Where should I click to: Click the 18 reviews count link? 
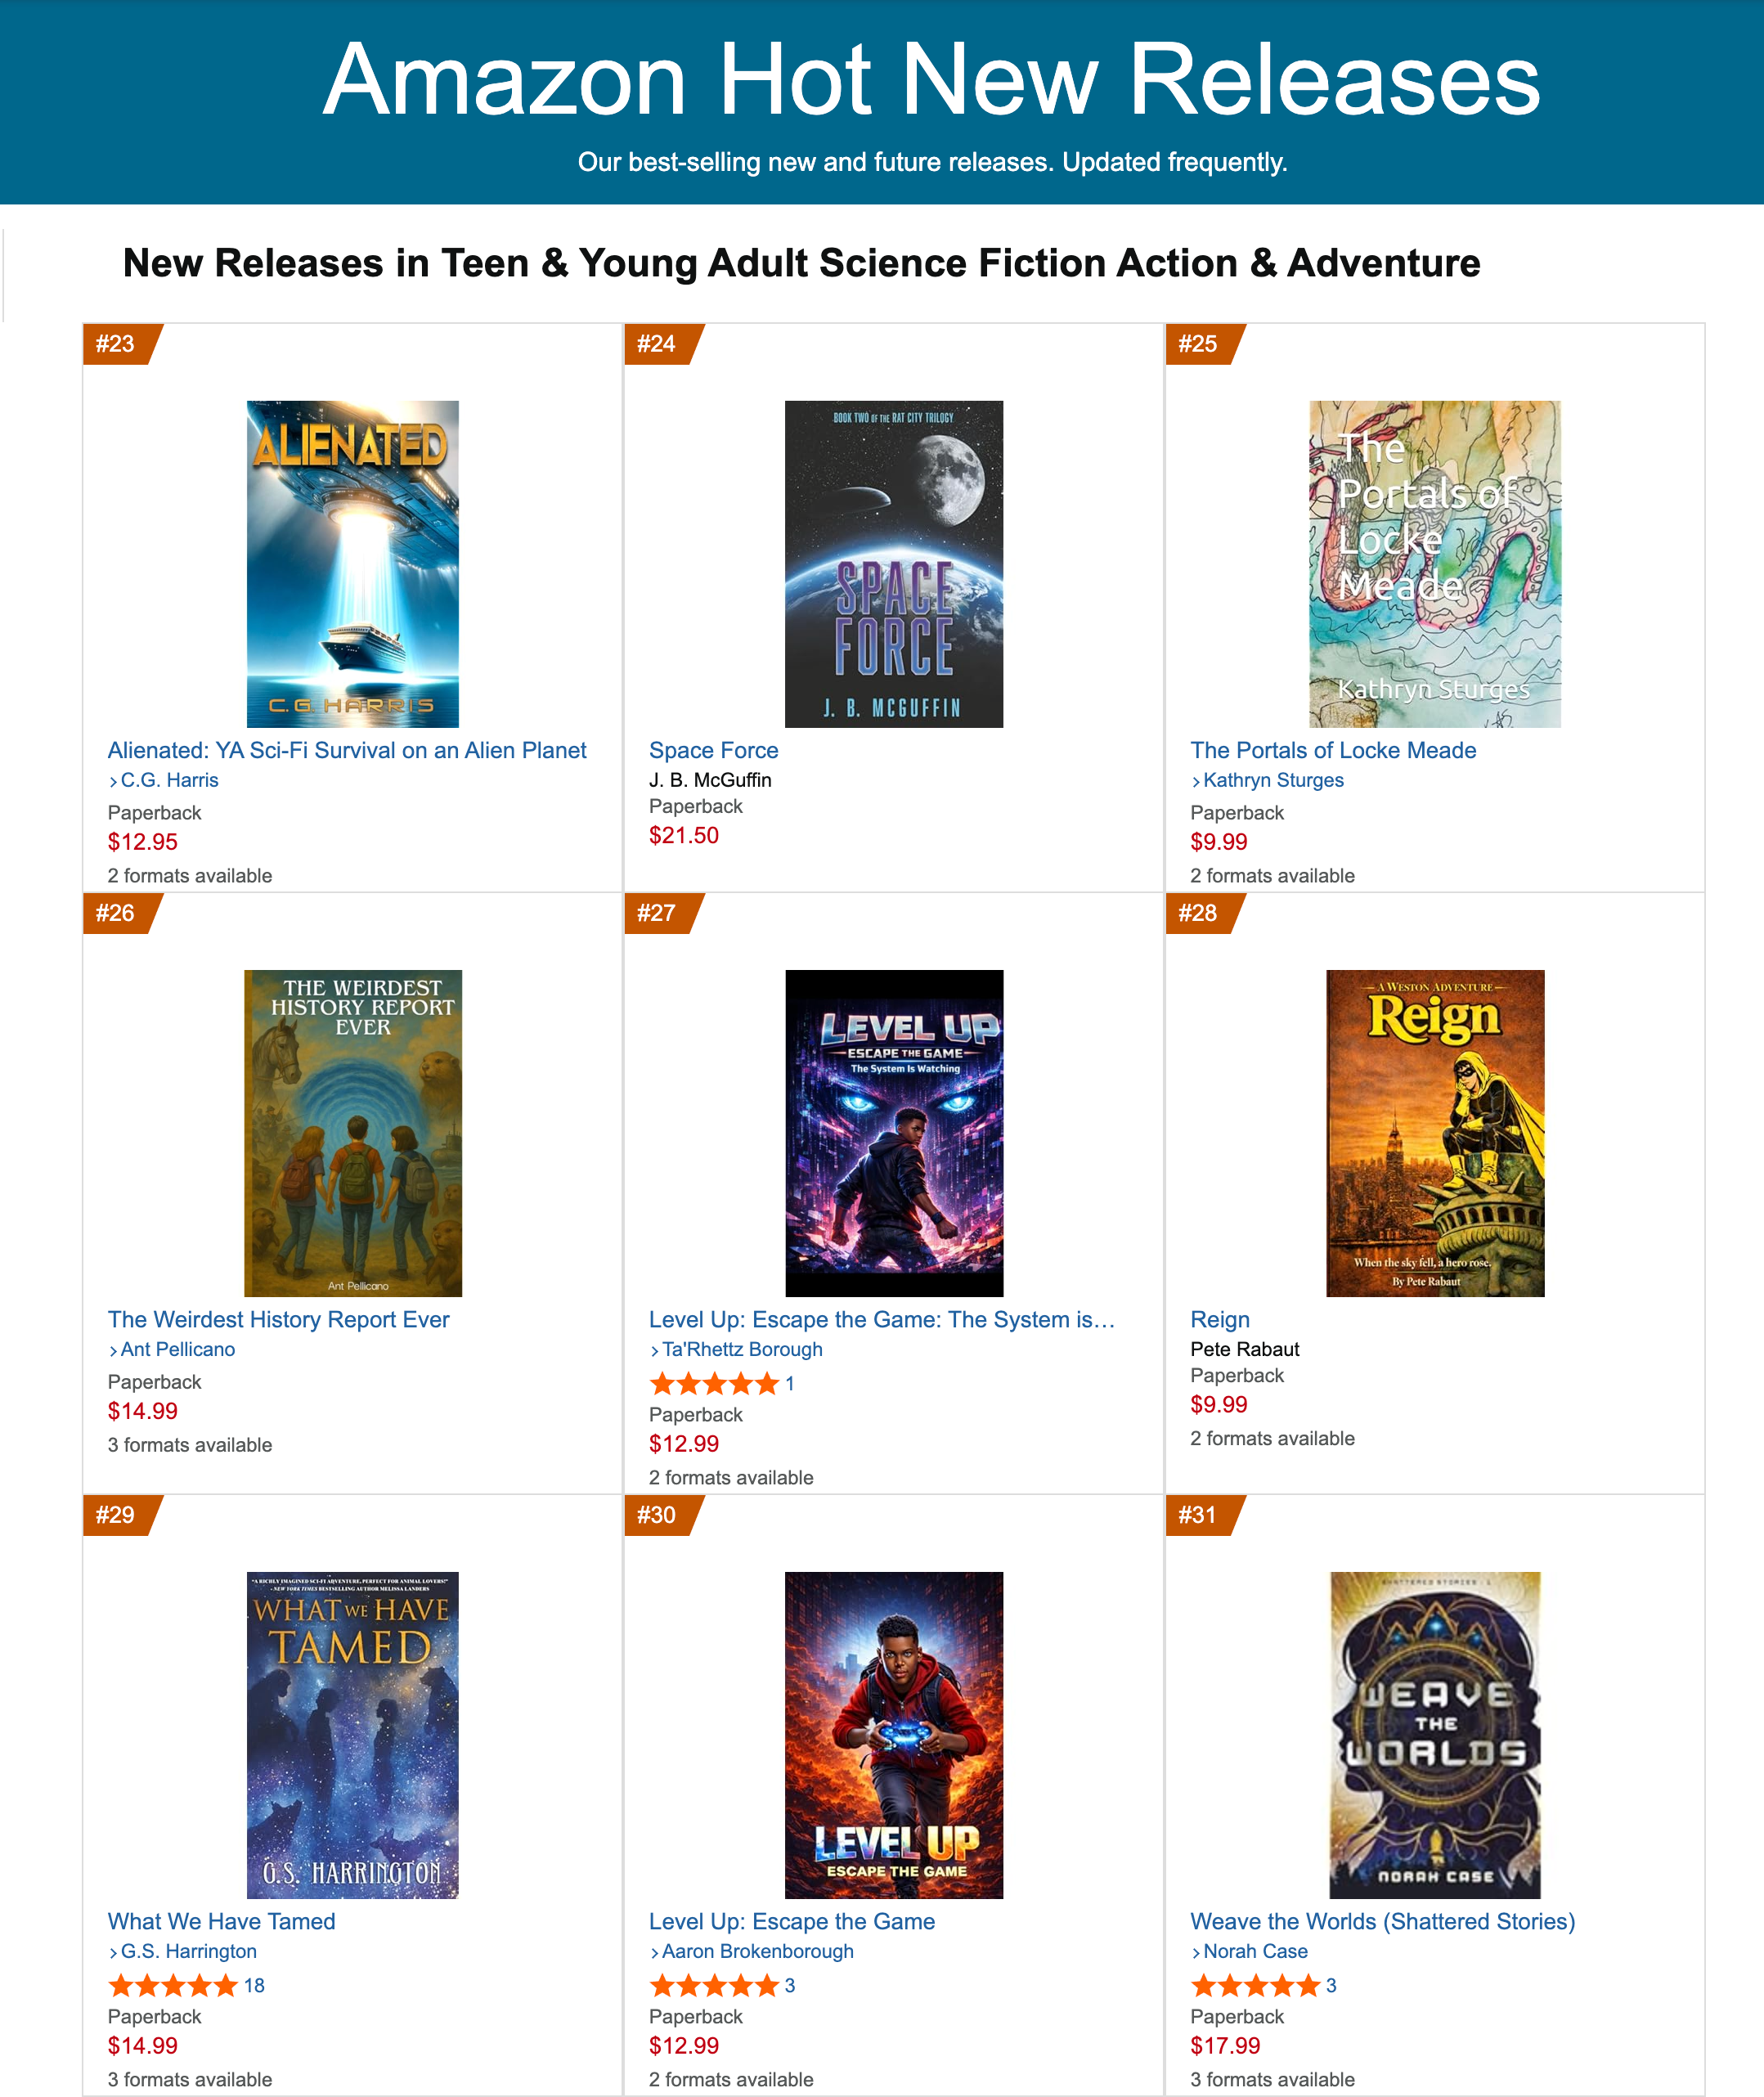[254, 1985]
